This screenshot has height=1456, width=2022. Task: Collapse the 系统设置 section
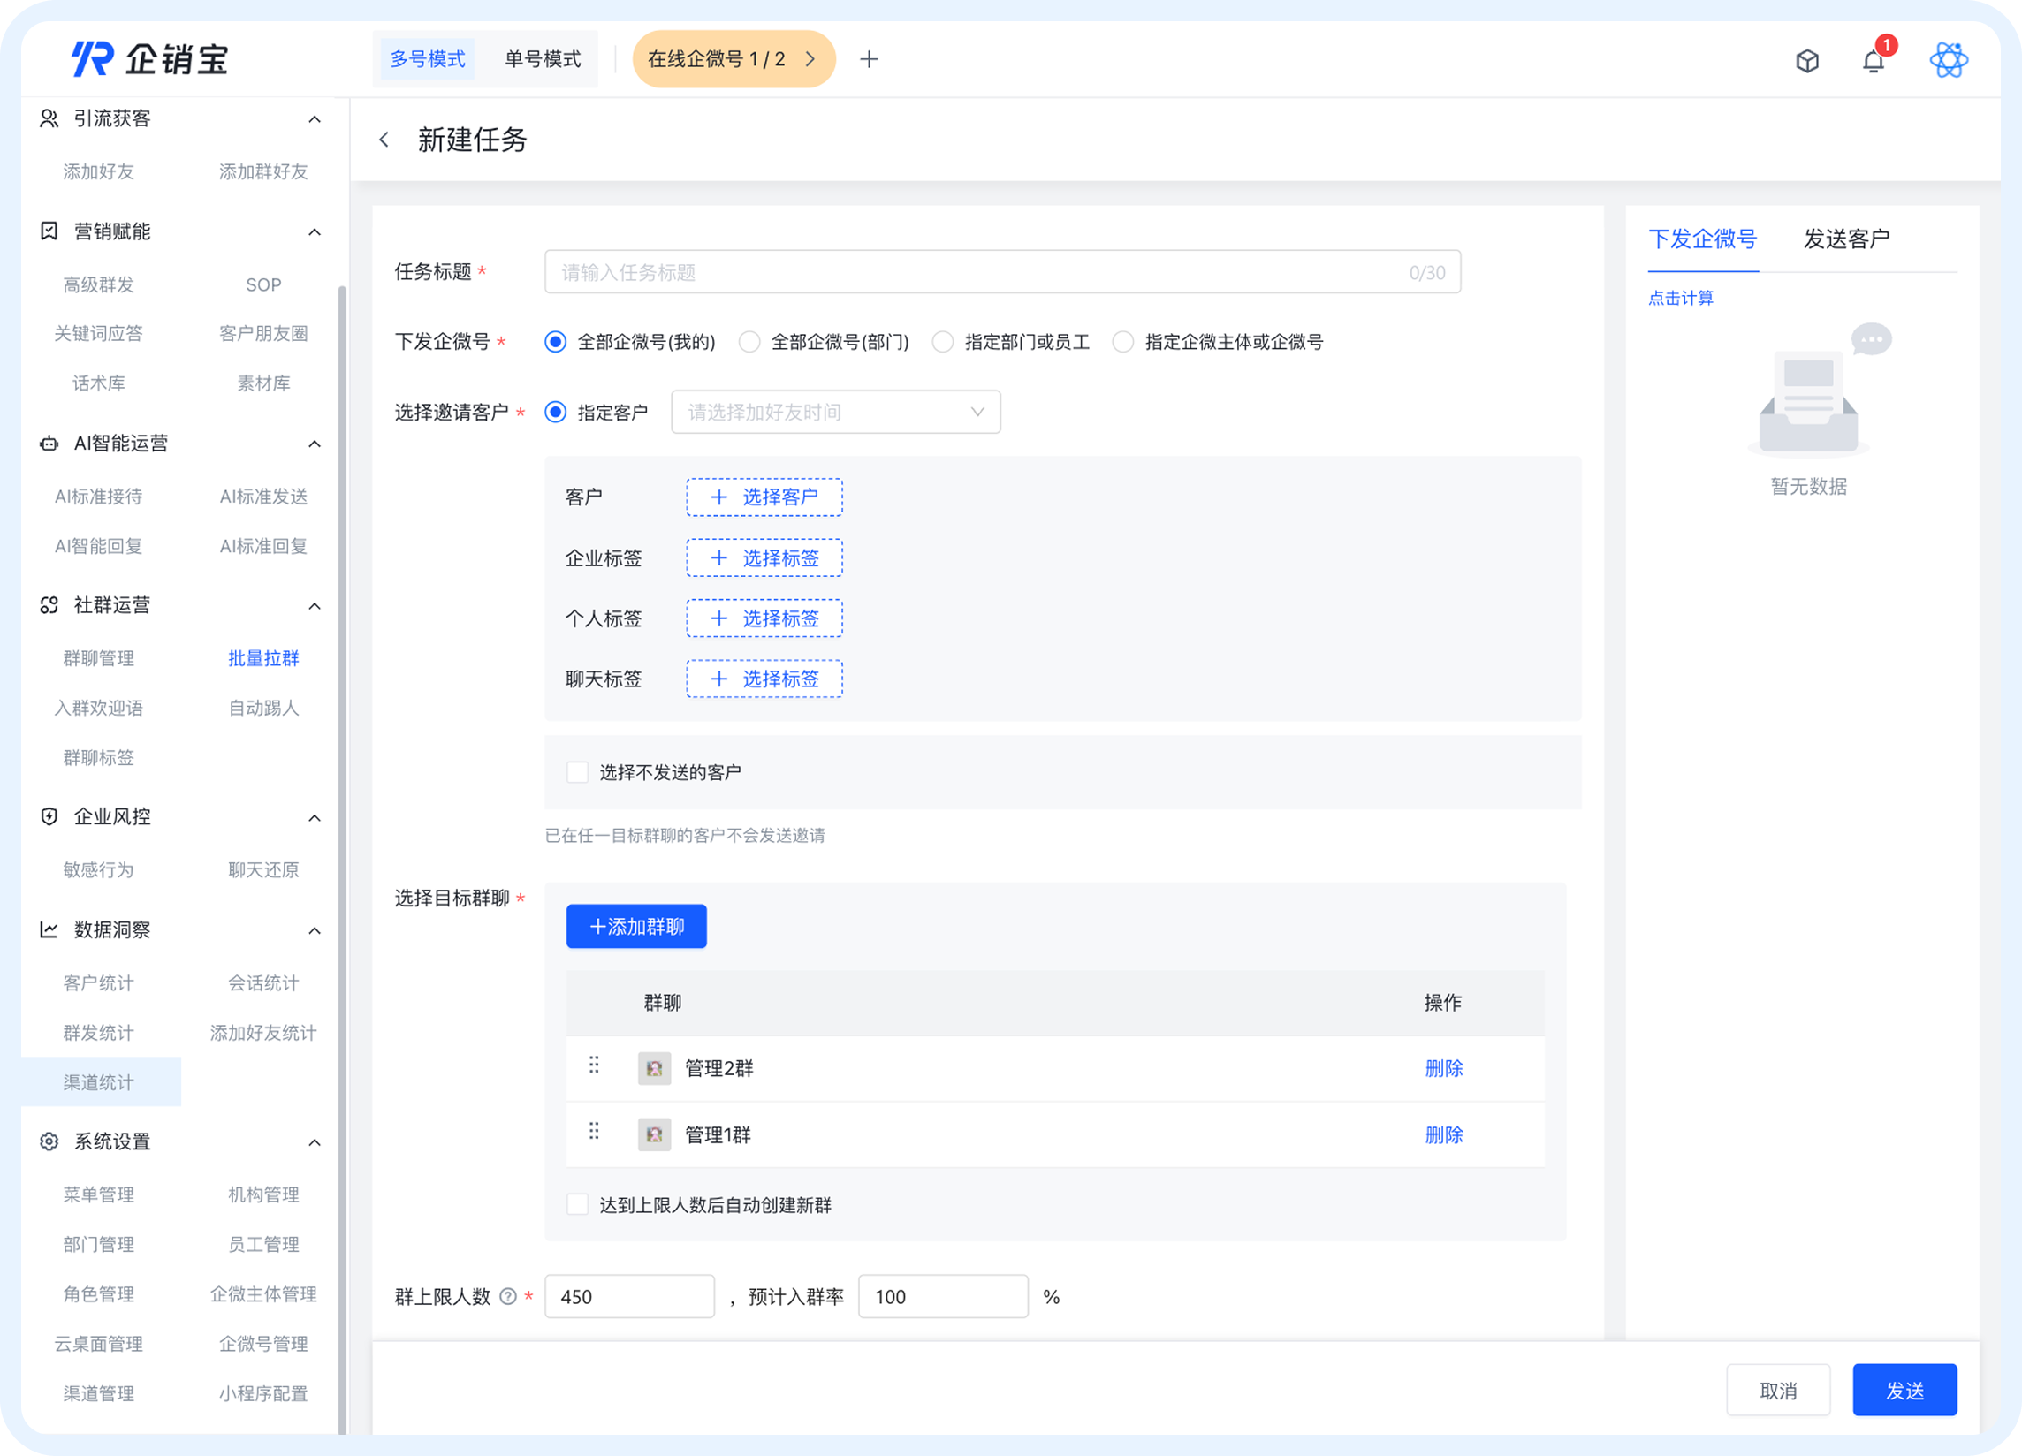314,1141
